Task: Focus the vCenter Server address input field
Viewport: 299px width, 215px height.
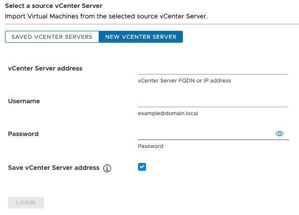Action: tap(212, 69)
